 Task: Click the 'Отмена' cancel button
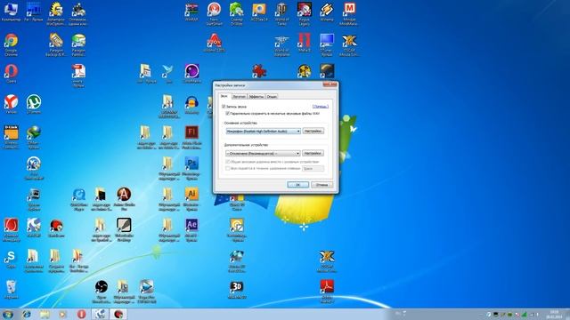click(322, 185)
